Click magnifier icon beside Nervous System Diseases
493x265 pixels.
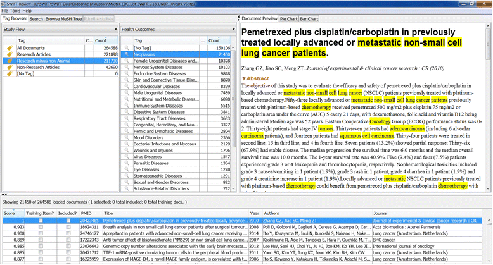[x=127, y=67]
